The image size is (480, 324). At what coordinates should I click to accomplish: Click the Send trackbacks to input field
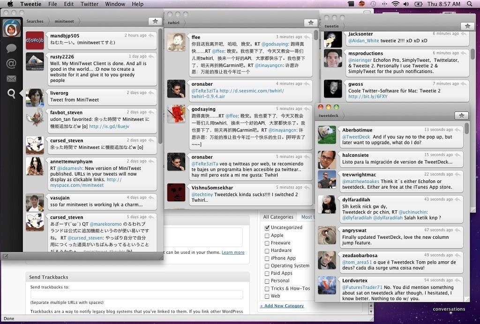(x=136, y=295)
